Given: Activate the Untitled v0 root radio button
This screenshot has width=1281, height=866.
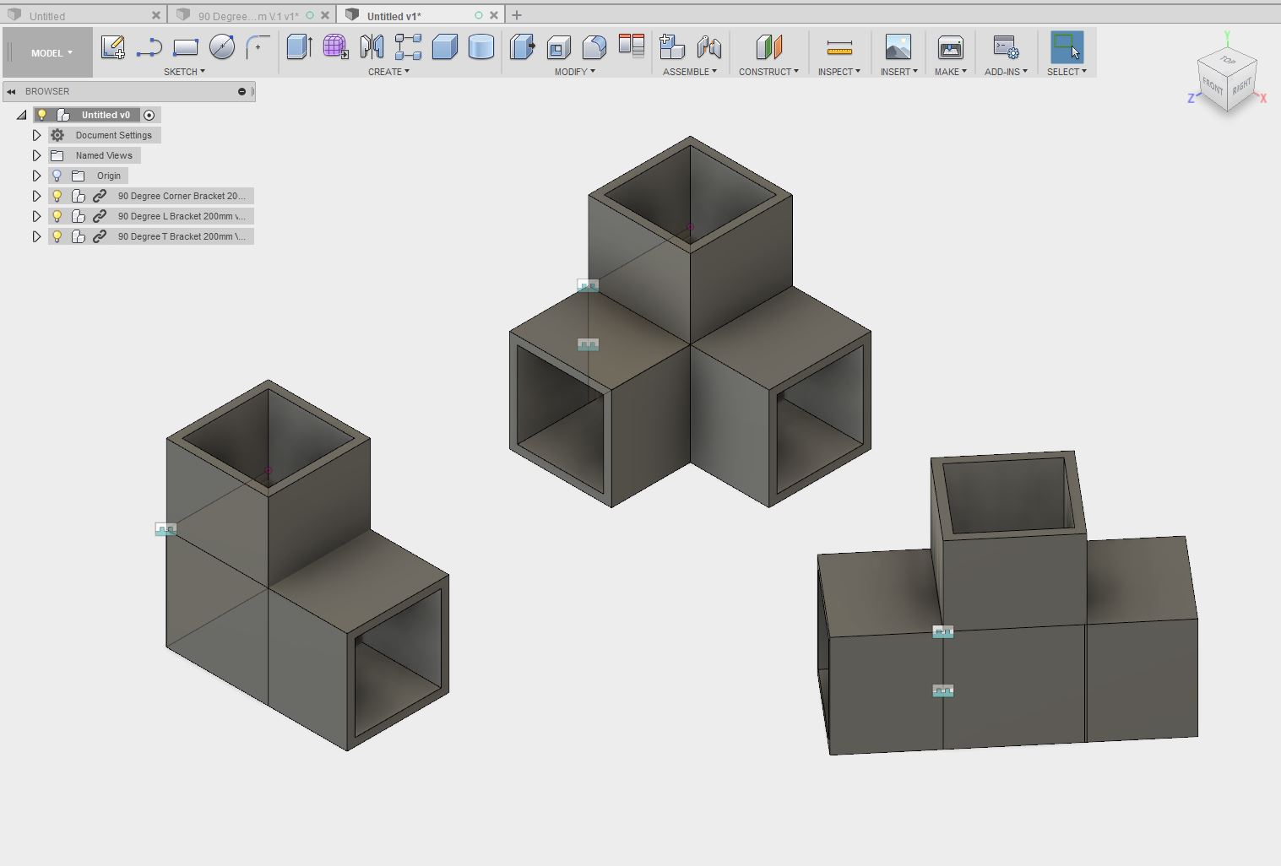Looking at the screenshot, I should pos(149,115).
